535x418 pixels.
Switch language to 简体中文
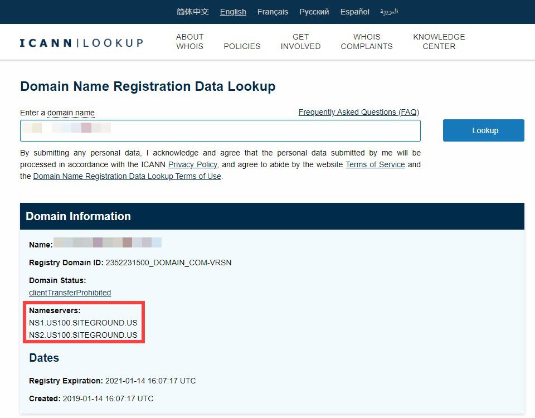click(x=192, y=12)
